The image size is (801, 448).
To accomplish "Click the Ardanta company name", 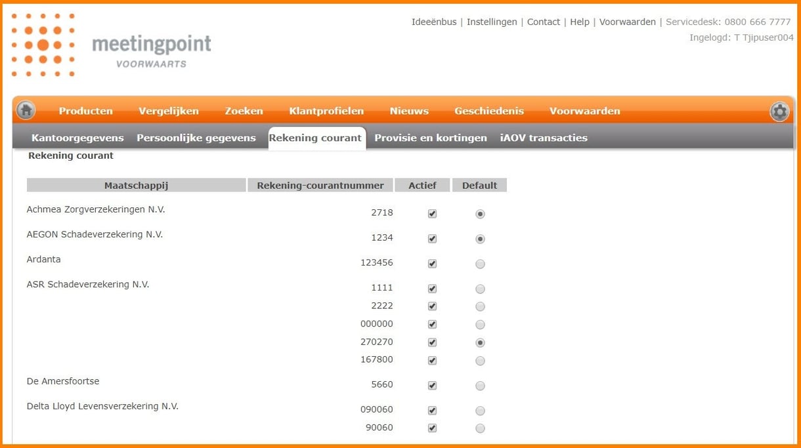I will (43, 259).
